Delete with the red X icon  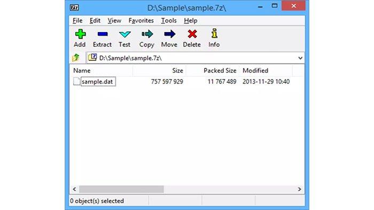tap(192, 34)
